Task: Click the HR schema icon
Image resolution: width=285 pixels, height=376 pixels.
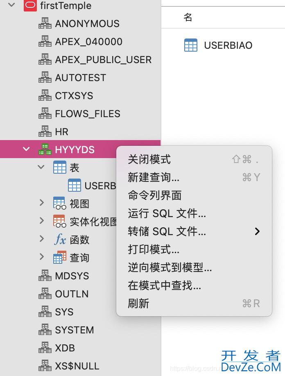Action: [x=45, y=131]
